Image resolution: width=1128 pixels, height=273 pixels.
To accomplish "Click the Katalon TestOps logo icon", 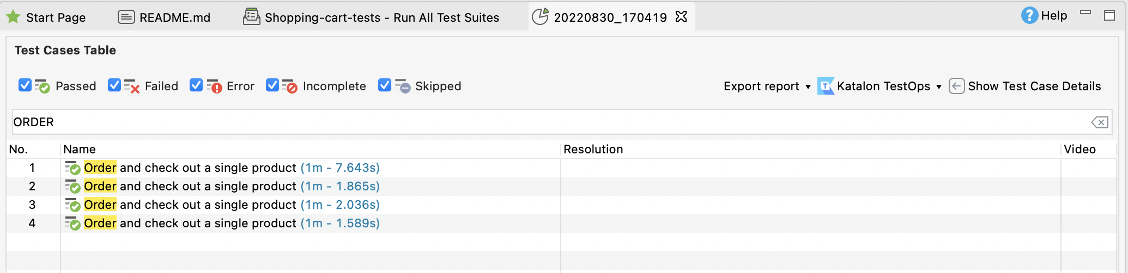I will (826, 86).
